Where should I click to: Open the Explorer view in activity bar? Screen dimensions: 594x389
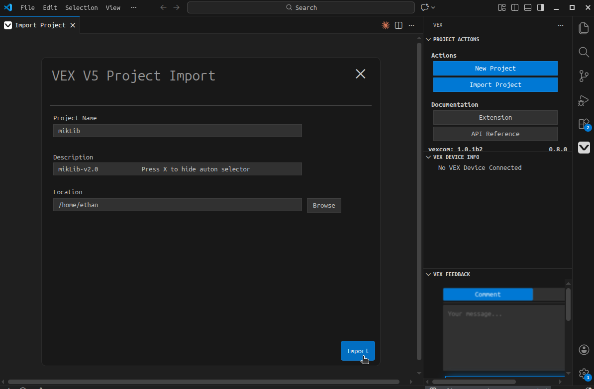[584, 28]
